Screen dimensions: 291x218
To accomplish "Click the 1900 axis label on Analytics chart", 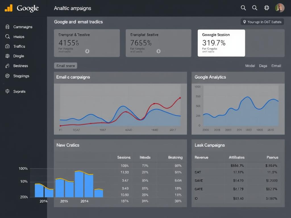I will point(198,87).
